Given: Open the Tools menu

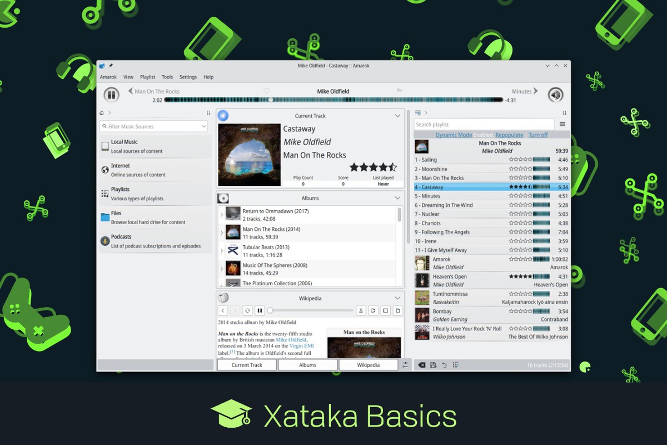Looking at the screenshot, I should (167, 77).
